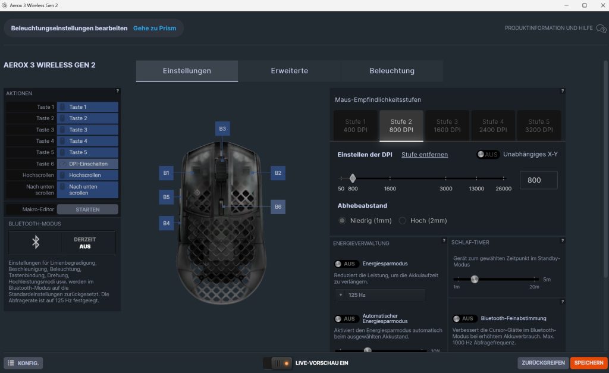Click help question mark for Energieverwaltung

(x=444, y=240)
